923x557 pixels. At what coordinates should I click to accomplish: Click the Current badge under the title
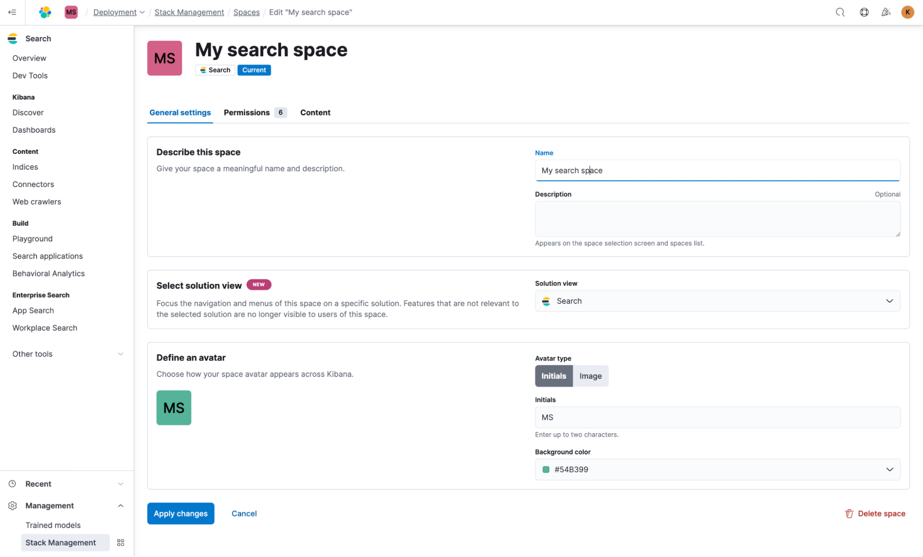click(254, 70)
